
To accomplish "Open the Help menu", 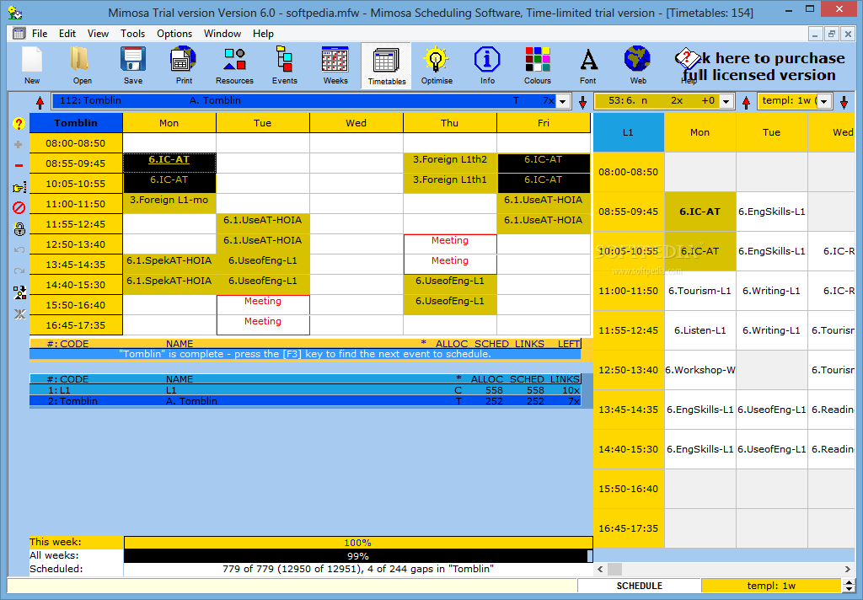I will coord(263,34).
